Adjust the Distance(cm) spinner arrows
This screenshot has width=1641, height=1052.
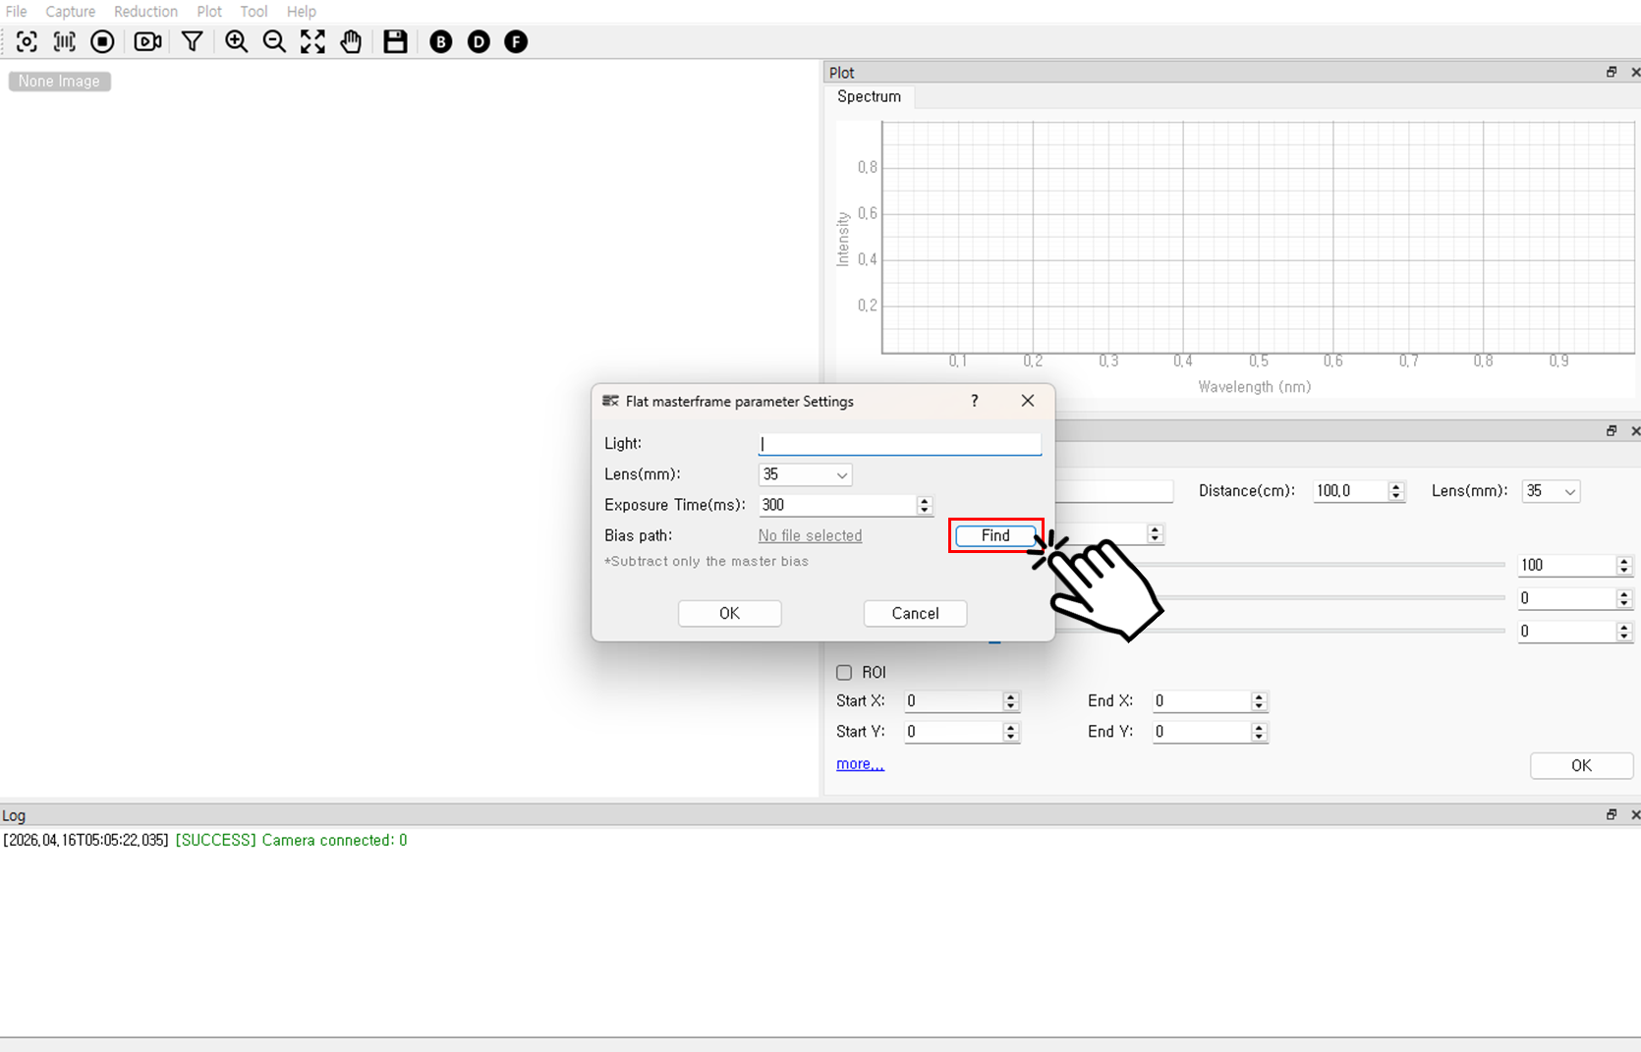[1396, 491]
